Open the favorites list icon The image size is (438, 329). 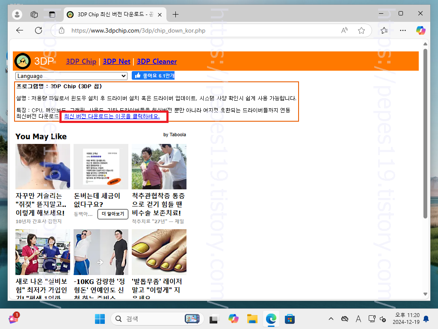pyautogui.click(x=384, y=30)
